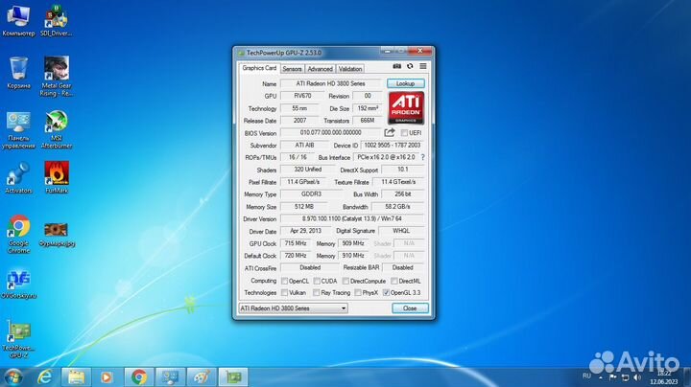
Task: Select the Панель управления desktop icon
Action: tap(18, 130)
